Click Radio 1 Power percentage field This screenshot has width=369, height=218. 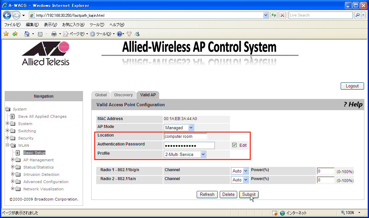326,171
